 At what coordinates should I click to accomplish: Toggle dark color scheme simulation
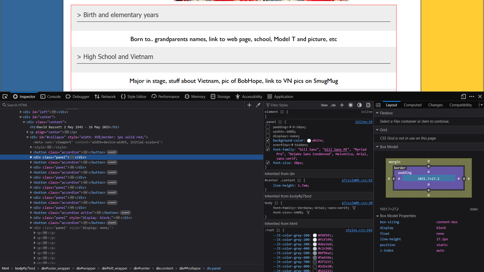(359, 105)
